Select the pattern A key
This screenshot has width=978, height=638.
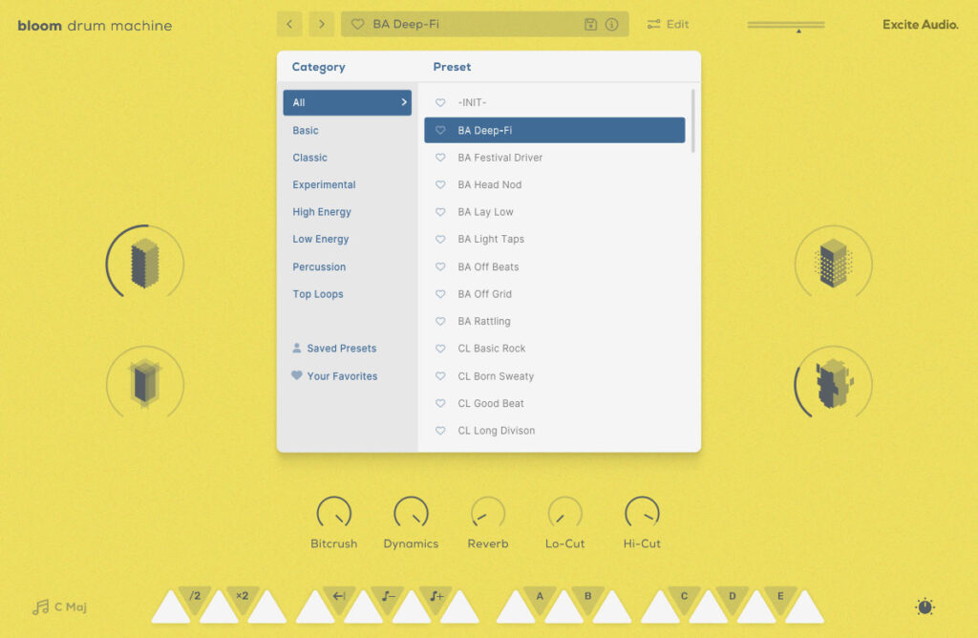point(540,598)
